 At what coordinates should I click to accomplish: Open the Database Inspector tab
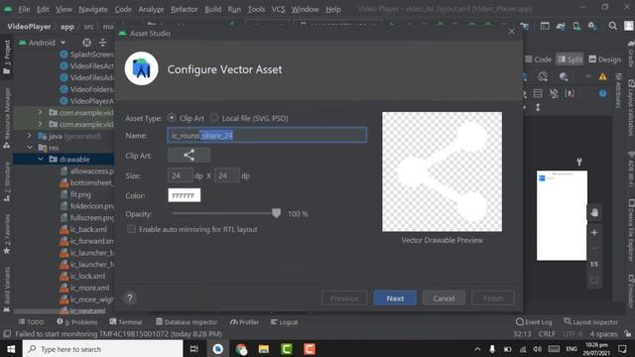[x=187, y=321]
